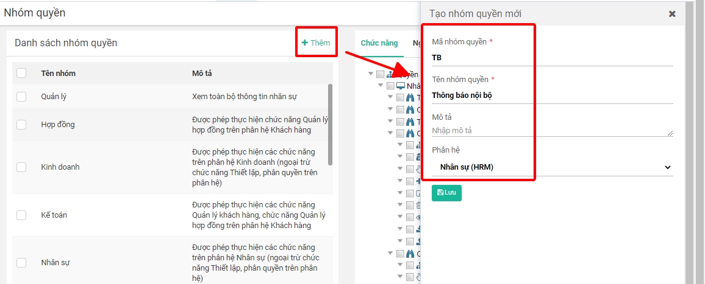Click the plus icon beside Thêm
This screenshot has width=705, height=284.
click(x=304, y=43)
